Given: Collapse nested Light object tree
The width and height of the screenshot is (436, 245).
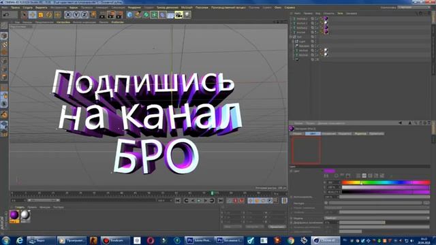Looking at the screenshot, I should (x=293, y=42).
